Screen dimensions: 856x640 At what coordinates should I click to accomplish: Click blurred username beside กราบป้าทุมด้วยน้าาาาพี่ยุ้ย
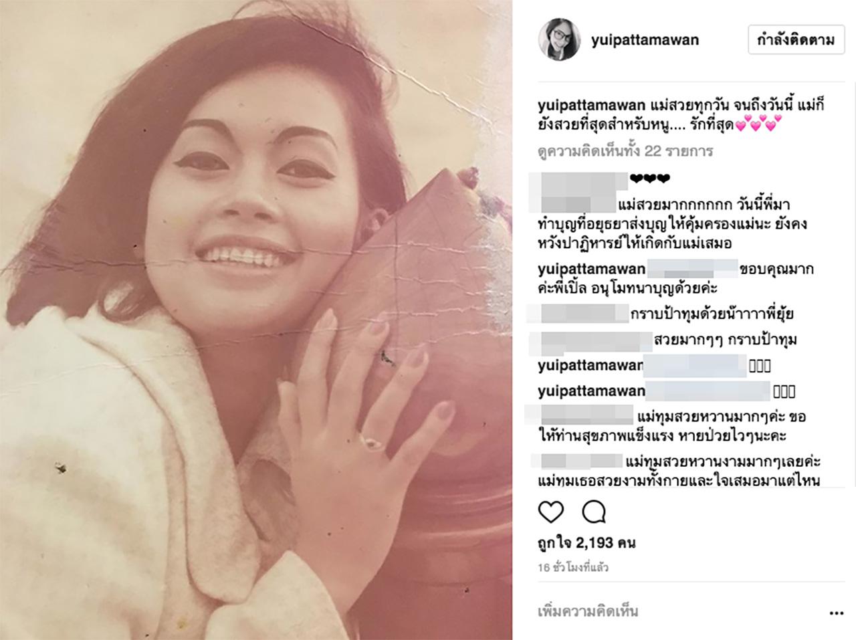pyautogui.click(x=578, y=314)
